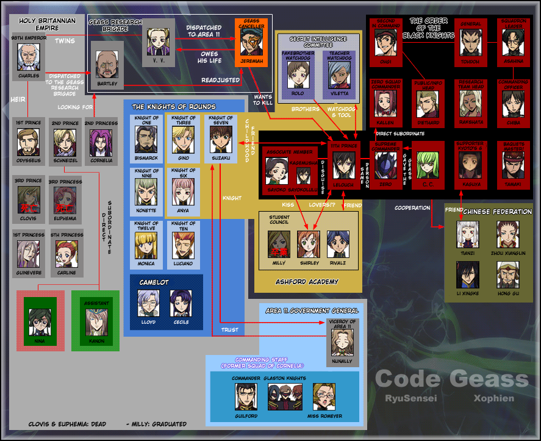Select "Secret Intelligence Committee" heading
Viewport: 541px width, 441px height.
[318, 41]
